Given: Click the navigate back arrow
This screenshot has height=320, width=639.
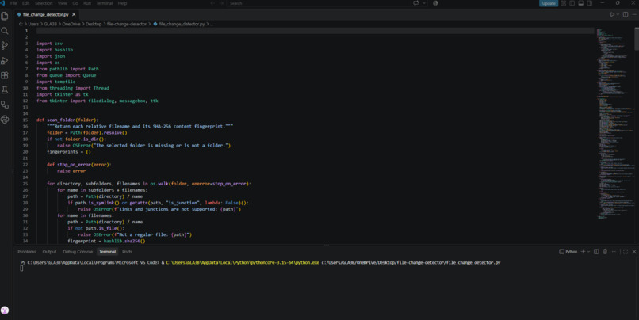Looking at the screenshot, I should [x=212, y=3].
